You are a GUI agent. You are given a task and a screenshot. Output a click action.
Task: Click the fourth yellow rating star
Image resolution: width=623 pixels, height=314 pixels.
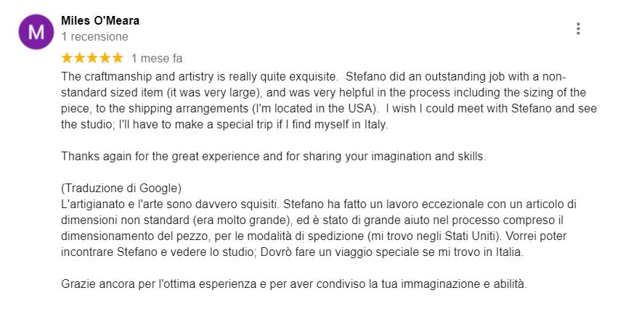[x=105, y=58]
